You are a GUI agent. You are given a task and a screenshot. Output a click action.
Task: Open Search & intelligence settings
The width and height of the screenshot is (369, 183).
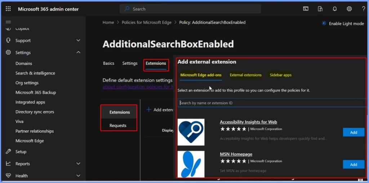pyautogui.click(x=35, y=73)
